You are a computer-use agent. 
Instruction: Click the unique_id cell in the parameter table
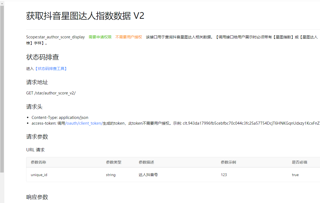coord(39,175)
